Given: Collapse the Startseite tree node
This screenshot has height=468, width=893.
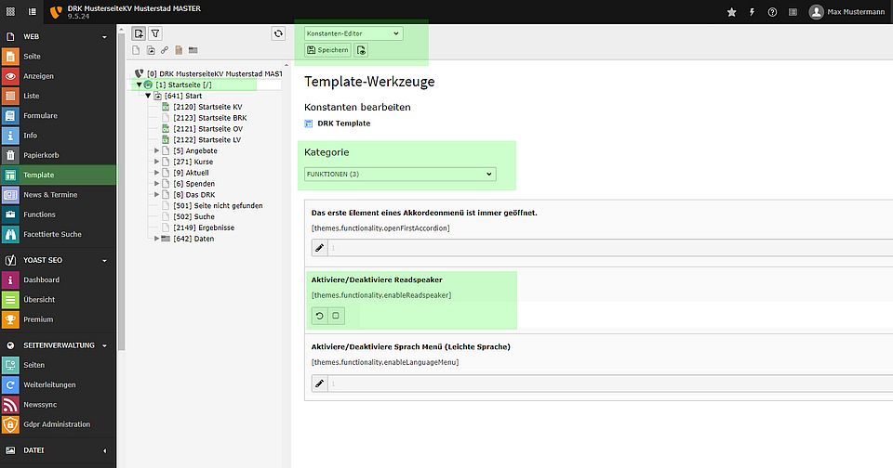Looking at the screenshot, I should [x=140, y=84].
